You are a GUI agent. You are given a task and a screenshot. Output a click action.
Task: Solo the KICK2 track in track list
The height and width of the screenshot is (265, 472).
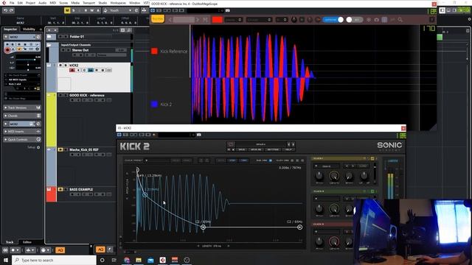(66, 66)
